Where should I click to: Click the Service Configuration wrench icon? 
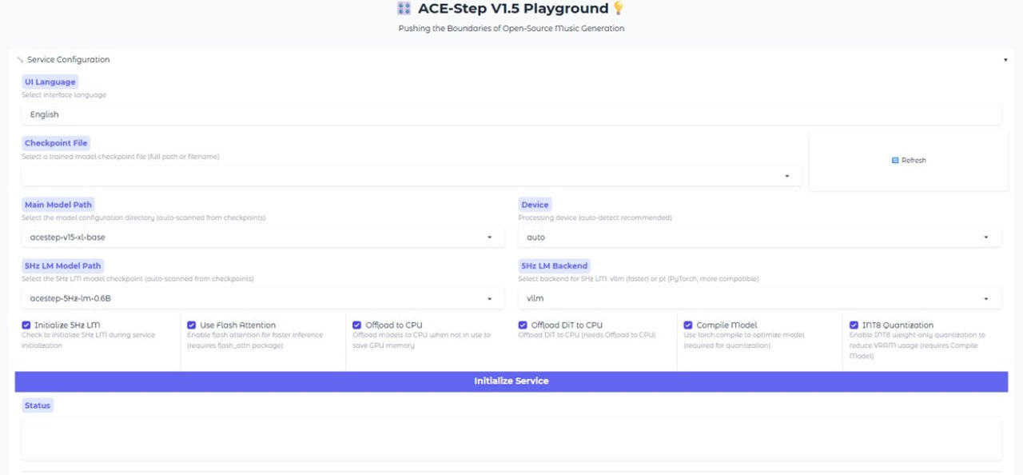click(x=20, y=60)
